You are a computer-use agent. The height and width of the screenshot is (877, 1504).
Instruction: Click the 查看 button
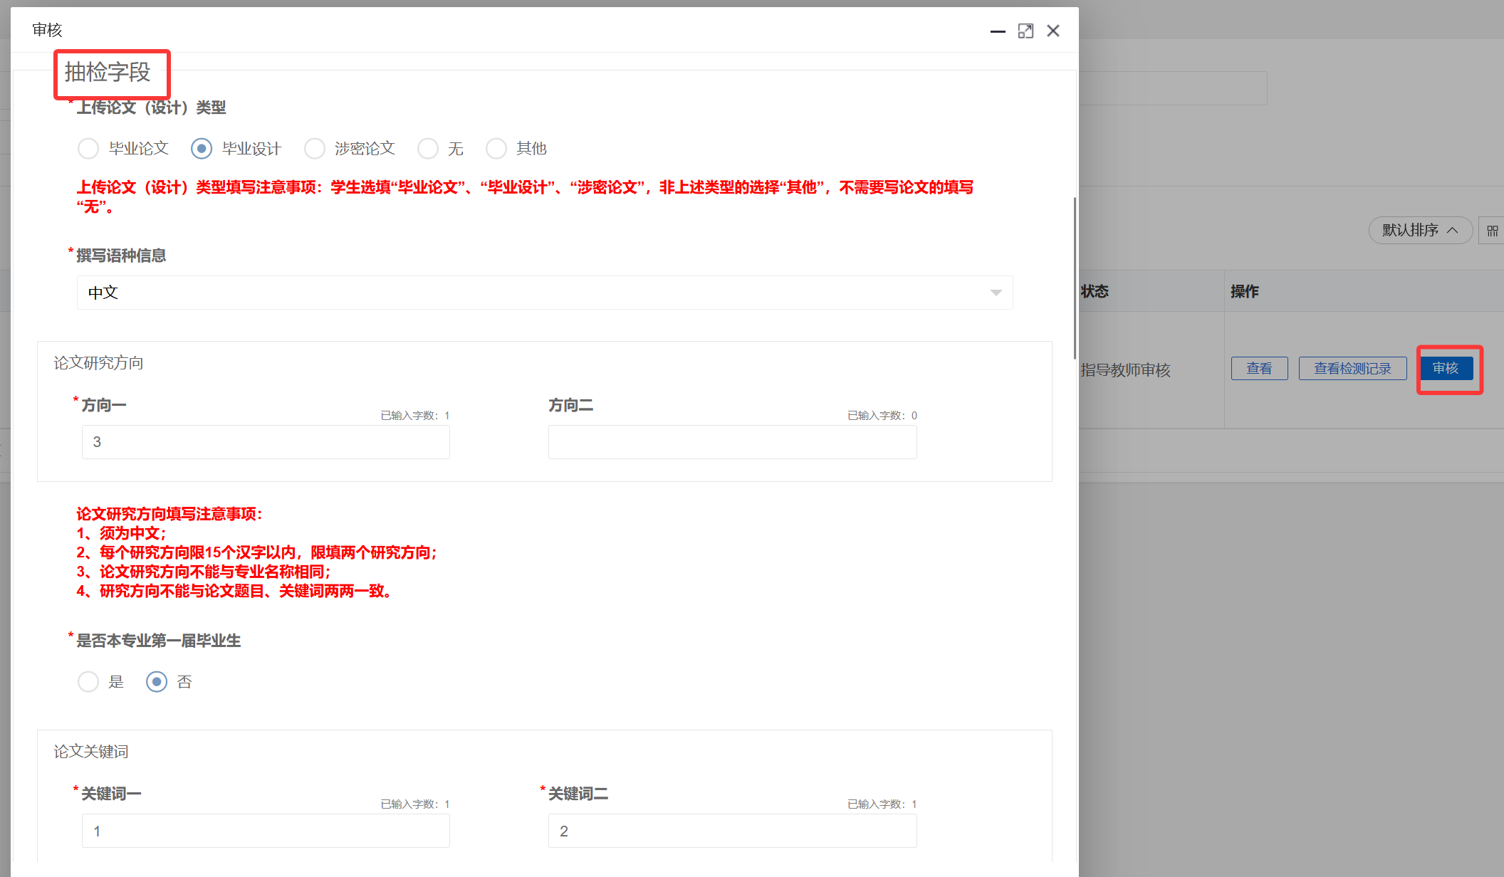1259,369
